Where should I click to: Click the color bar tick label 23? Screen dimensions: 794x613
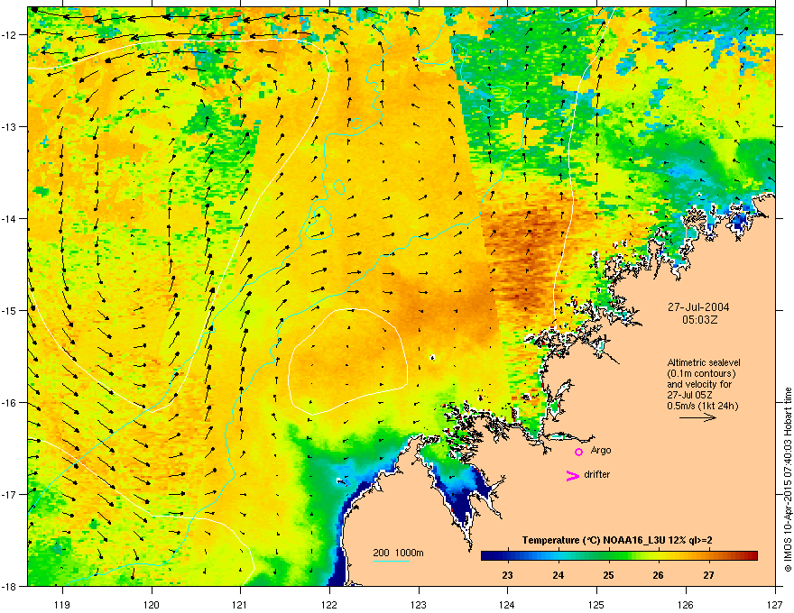point(507,575)
